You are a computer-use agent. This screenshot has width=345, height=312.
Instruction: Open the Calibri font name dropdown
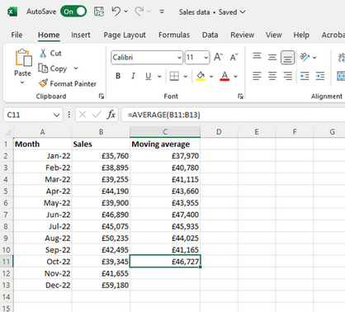click(x=179, y=58)
